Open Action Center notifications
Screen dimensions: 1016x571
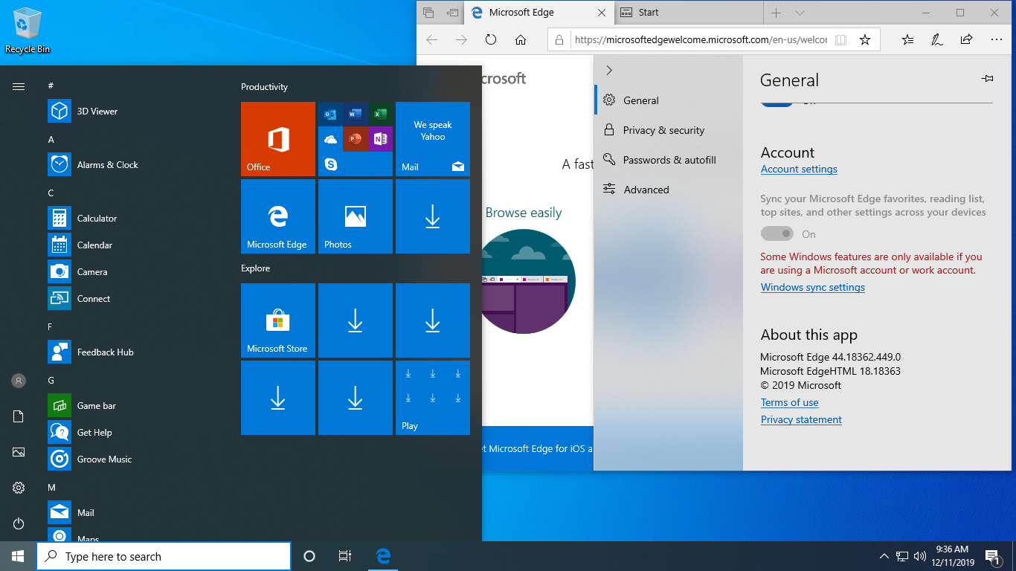[992, 555]
